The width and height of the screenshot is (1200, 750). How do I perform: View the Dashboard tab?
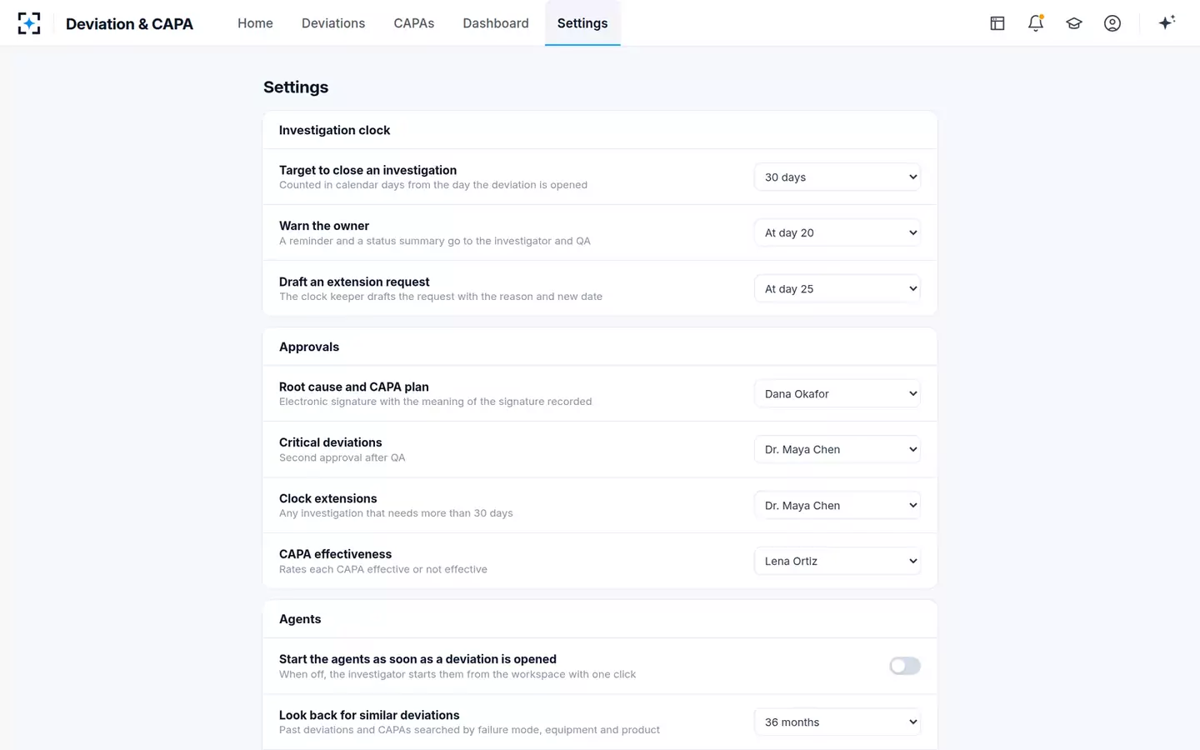496,23
